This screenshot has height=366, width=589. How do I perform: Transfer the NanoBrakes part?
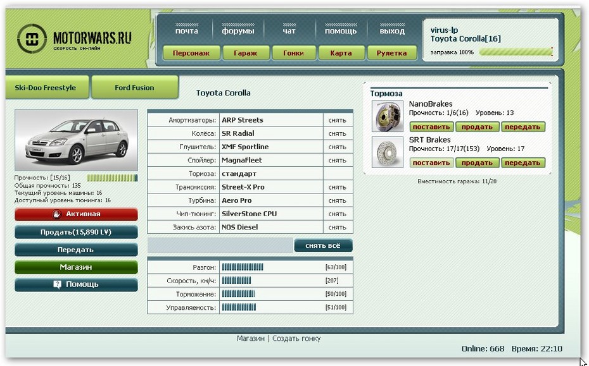pyautogui.click(x=523, y=127)
